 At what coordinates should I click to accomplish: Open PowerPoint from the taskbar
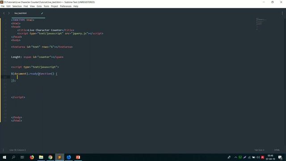[78, 157]
